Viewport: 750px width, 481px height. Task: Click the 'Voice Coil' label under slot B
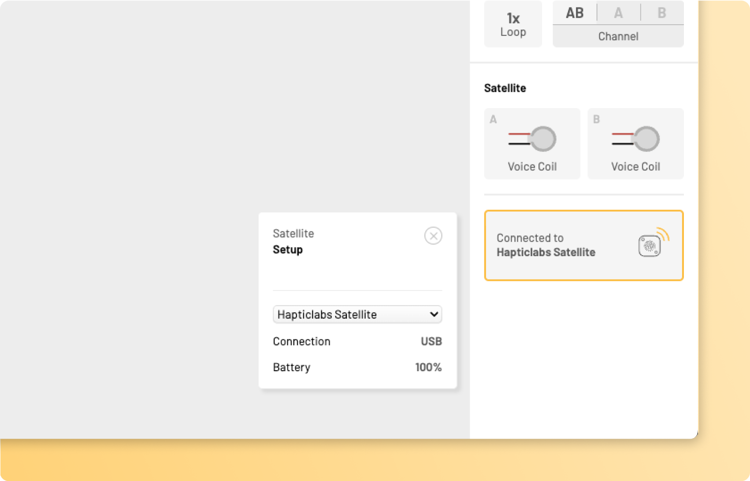pos(635,167)
